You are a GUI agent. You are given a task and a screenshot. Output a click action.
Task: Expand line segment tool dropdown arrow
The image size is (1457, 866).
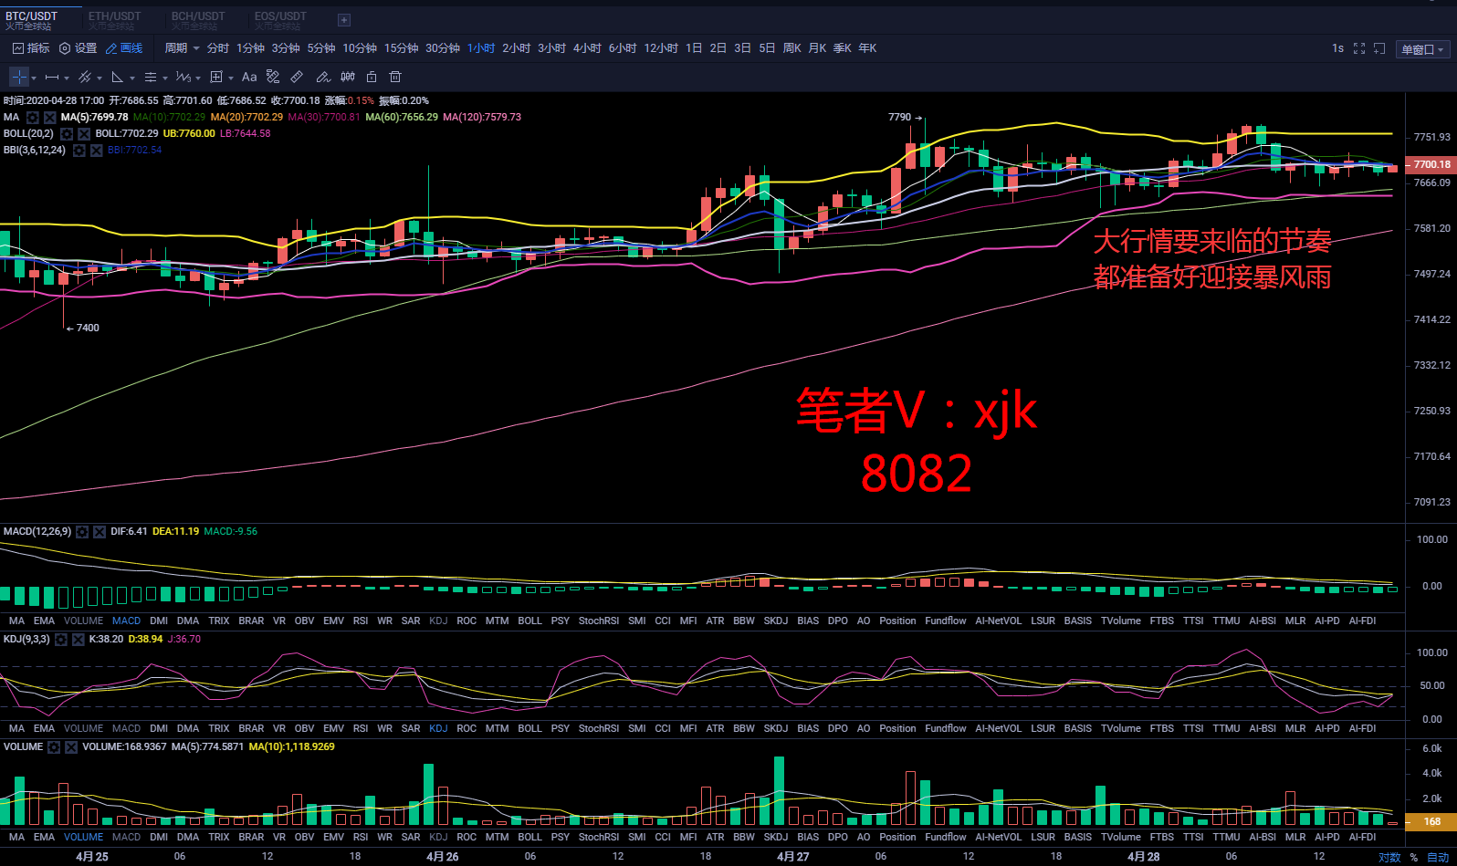point(67,78)
